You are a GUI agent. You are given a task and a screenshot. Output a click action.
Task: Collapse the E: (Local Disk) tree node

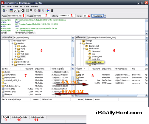coord(9,41)
